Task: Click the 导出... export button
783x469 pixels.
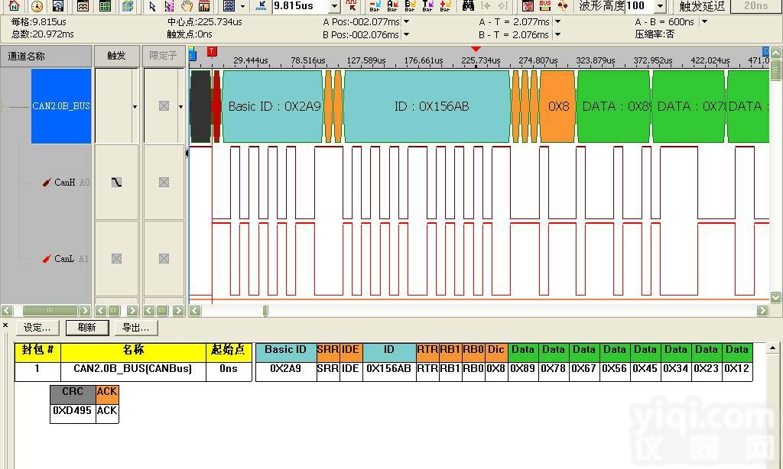Action: coord(135,328)
